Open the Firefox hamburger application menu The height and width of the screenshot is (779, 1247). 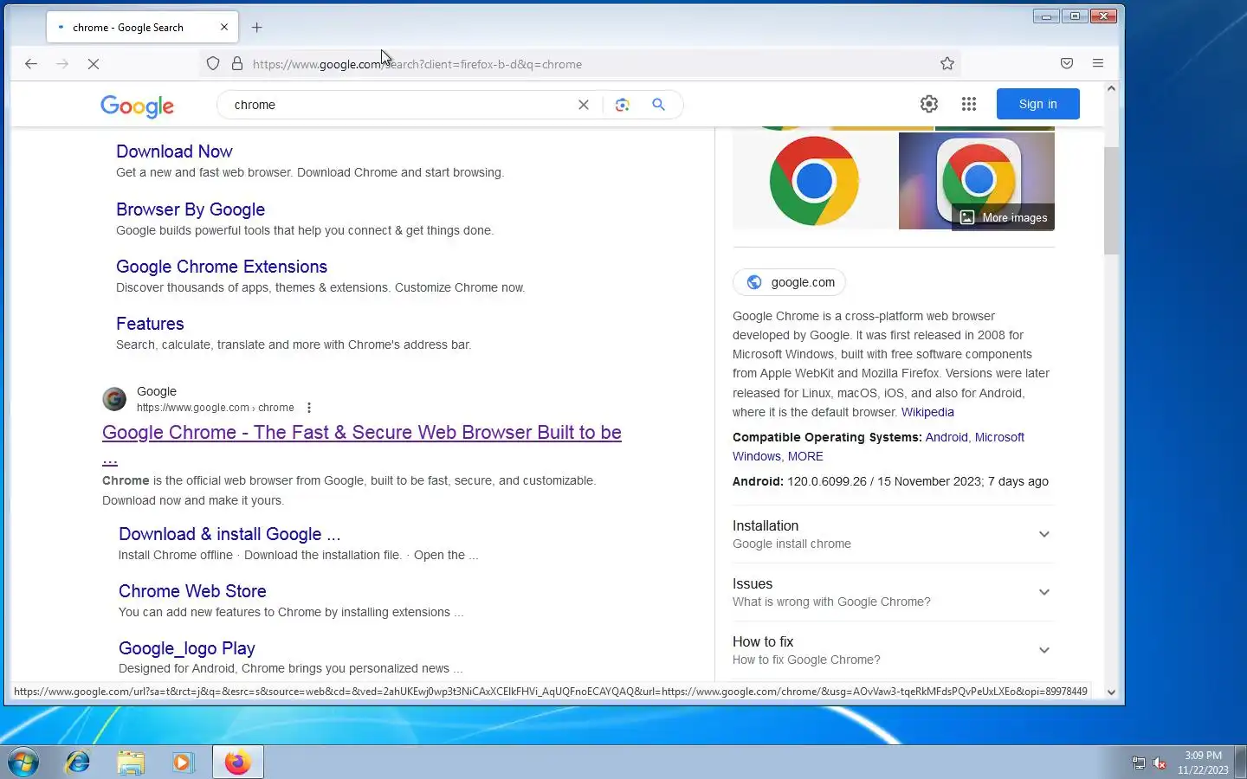click(x=1098, y=64)
